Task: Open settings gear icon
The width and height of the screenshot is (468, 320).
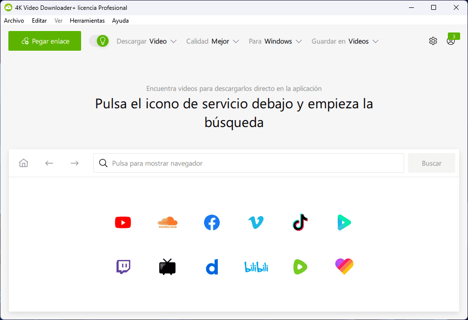Action: click(x=433, y=41)
